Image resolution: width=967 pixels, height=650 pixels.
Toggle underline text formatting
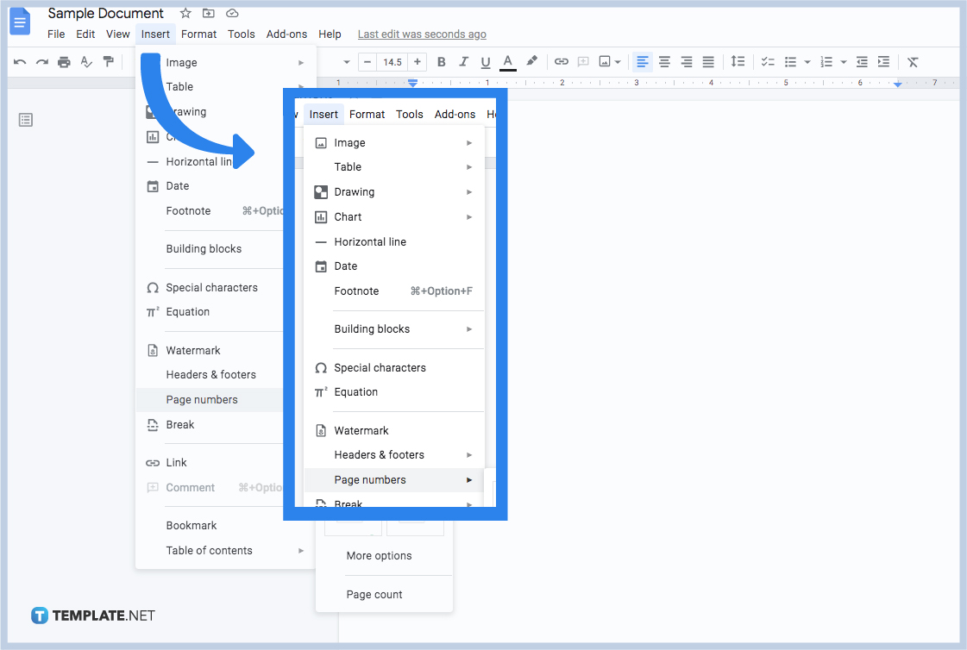(485, 61)
